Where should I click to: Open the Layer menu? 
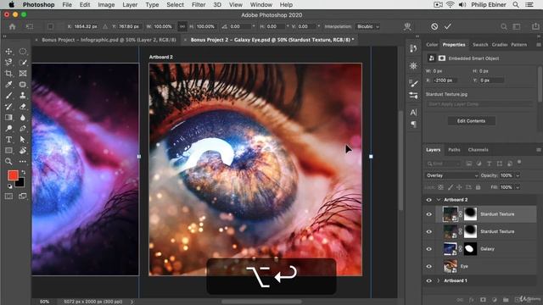130,5
